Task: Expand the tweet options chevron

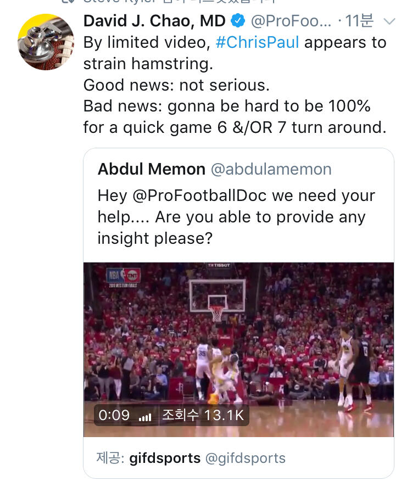Action: point(389,21)
